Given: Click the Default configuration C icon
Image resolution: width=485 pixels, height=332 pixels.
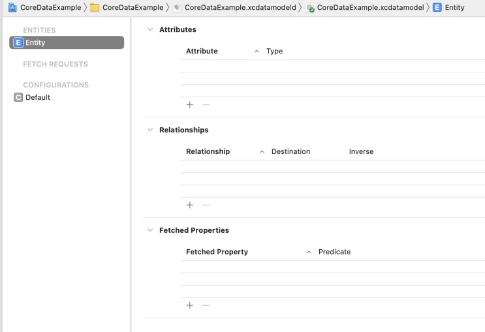Looking at the screenshot, I should (x=18, y=97).
